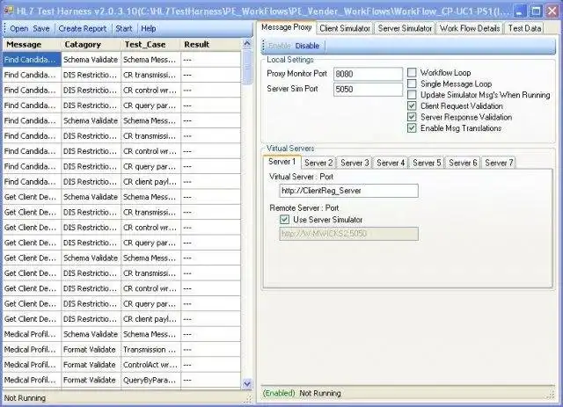This screenshot has height=407, width=563.
Task: Switch to the Test Data tab
Action: click(524, 28)
